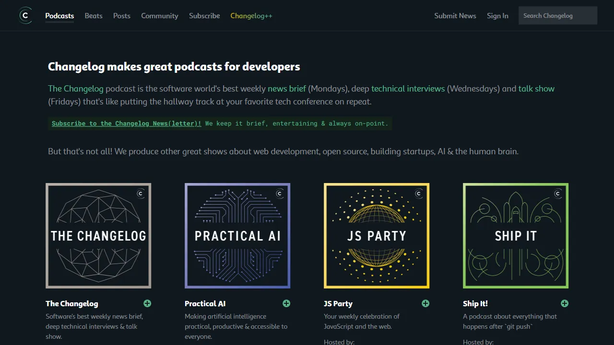Open The Changelog podcast cover art
Image resolution: width=614 pixels, height=345 pixels.
(98, 236)
